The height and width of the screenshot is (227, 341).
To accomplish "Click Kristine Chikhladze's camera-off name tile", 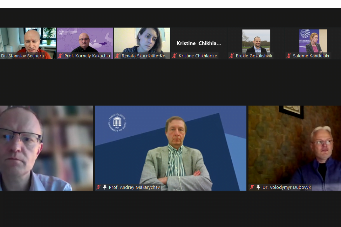I will coord(199,43).
